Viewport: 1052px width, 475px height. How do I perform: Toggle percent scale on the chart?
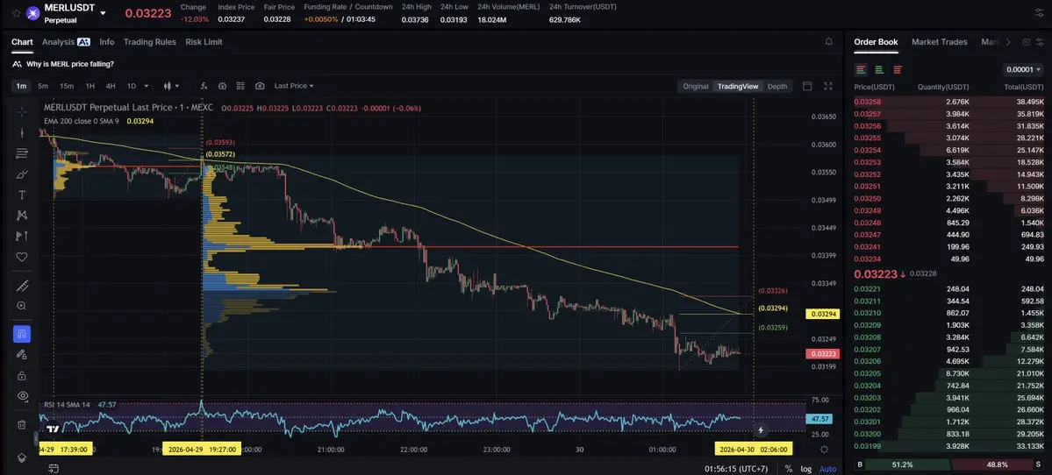[788, 469]
